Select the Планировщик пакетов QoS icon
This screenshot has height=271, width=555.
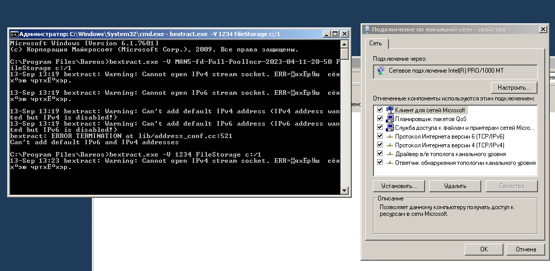click(x=390, y=119)
